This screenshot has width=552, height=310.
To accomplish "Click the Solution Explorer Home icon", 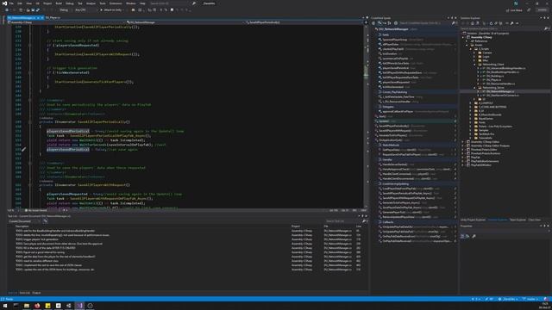I will (x=473, y=23).
